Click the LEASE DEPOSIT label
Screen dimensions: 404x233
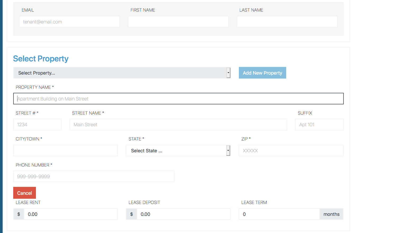[x=144, y=202]
